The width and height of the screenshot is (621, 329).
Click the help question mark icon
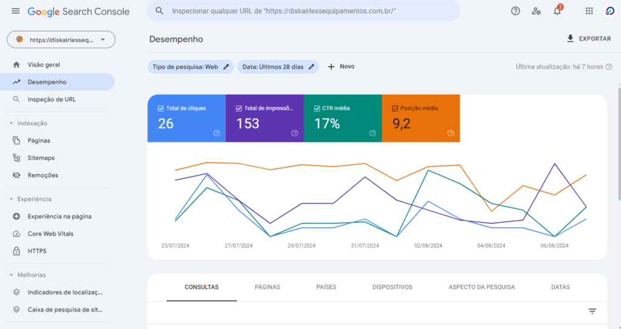pyautogui.click(x=515, y=11)
